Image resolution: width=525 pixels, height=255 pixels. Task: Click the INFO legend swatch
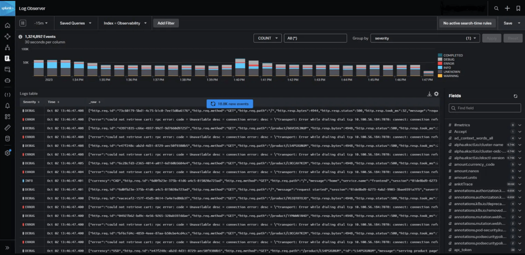click(440, 68)
